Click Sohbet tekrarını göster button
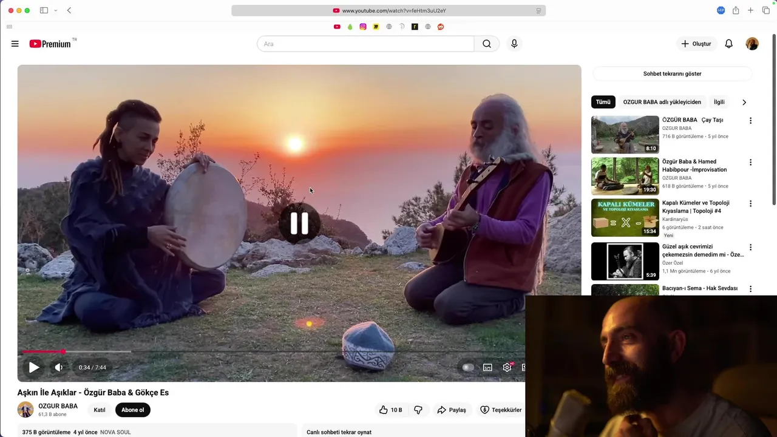777x437 pixels. (x=672, y=73)
